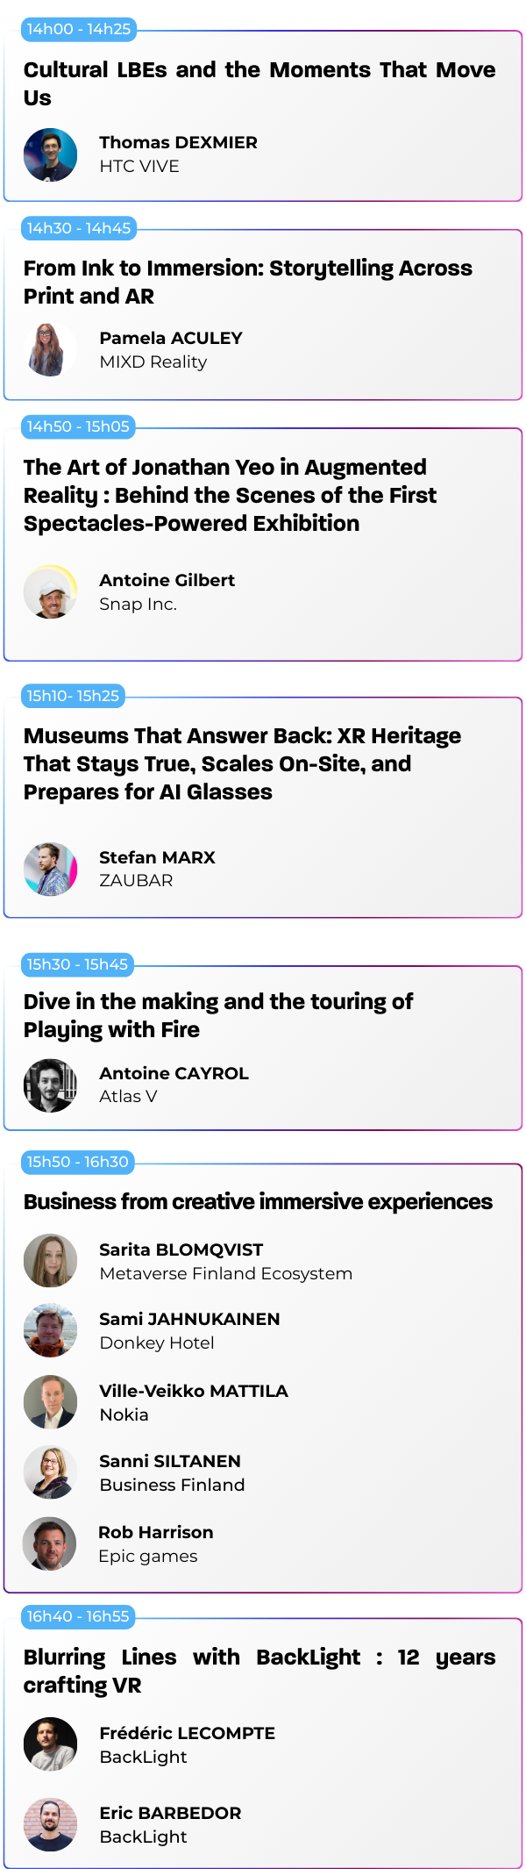
Task: Open Antoine Gilbert's speaker photo
Action: pyautogui.click(x=50, y=592)
